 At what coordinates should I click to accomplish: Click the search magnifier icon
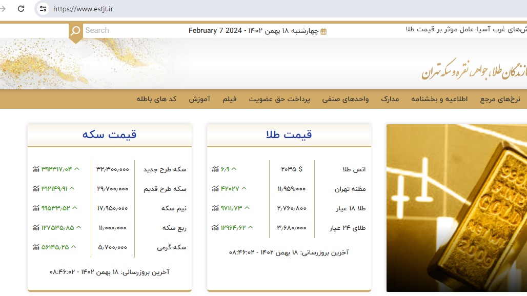(75, 31)
